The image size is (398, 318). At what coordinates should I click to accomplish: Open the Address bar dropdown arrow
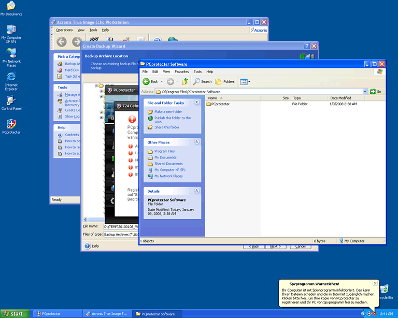[365, 92]
